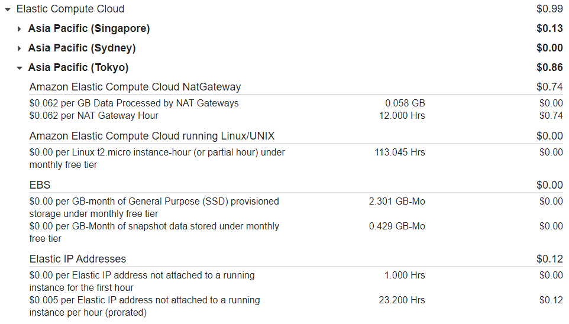This screenshot has width=569, height=324.
Task: Expand the Asia Pacific (Singapore) arrow
Action: click(20, 28)
